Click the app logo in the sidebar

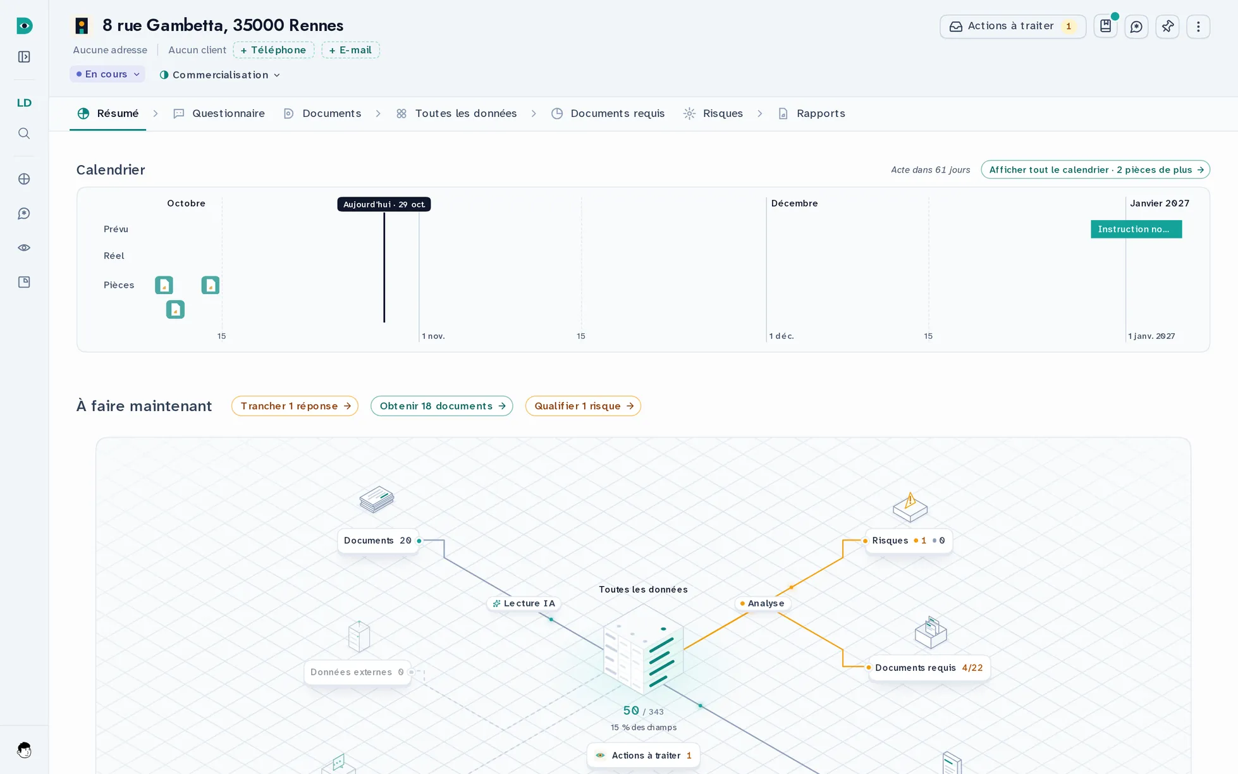pos(24,26)
